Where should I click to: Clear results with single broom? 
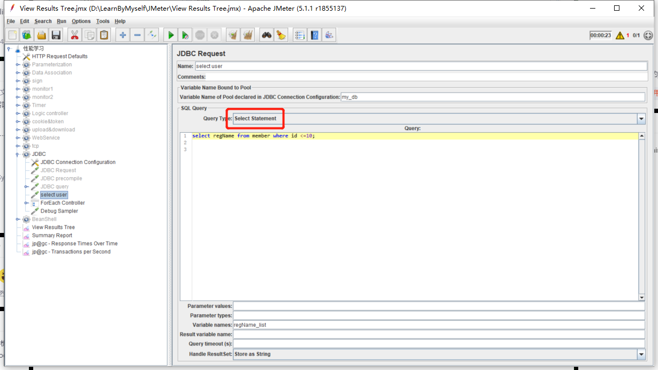pos(232,35)
